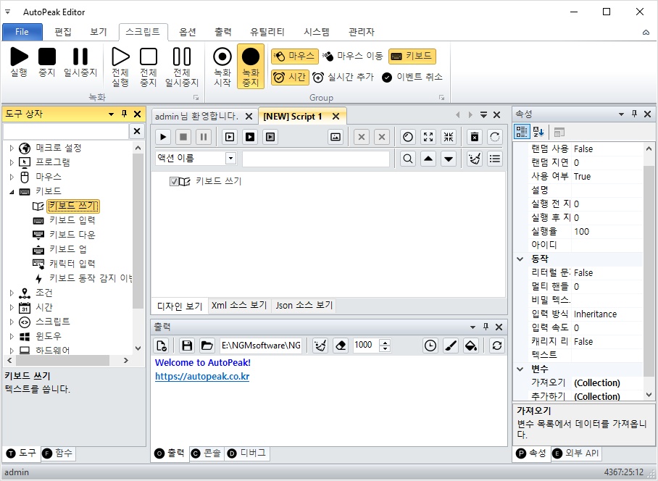Pause with the 일시중지 ribbon button
The height and width of the screenshot is (481, 658).
[x=80, y=62]
